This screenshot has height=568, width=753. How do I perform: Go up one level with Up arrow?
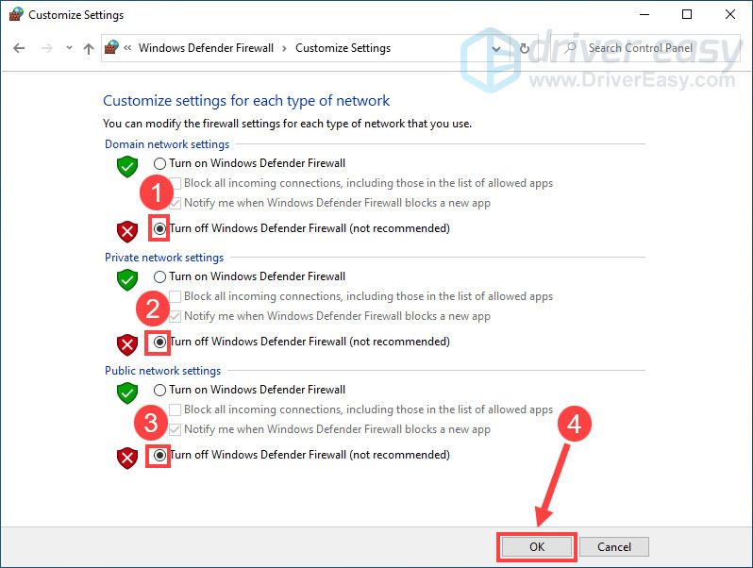click(88, 48)
